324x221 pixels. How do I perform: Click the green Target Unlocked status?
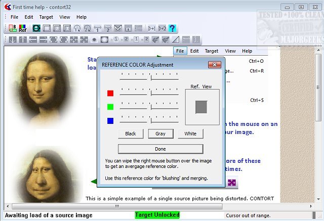(x=157, y=215)
